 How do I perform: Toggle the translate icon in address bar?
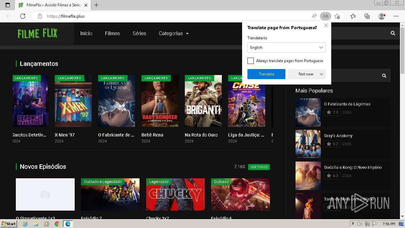click(x=325, y=16)
